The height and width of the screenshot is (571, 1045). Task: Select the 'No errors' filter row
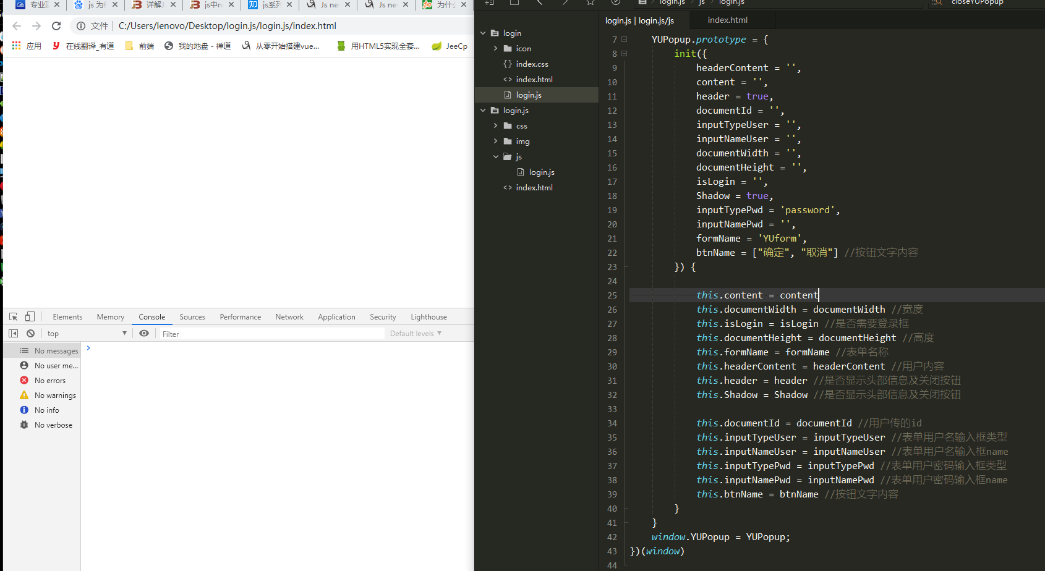(x=42, y=380)
